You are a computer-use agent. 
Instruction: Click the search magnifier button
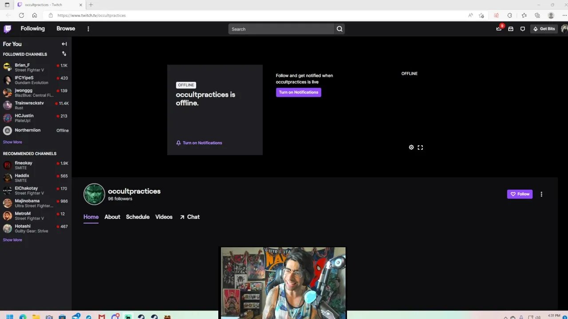coord(339,29)
